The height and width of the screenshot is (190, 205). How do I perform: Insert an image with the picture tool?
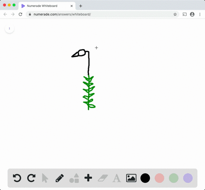point(131,178)
